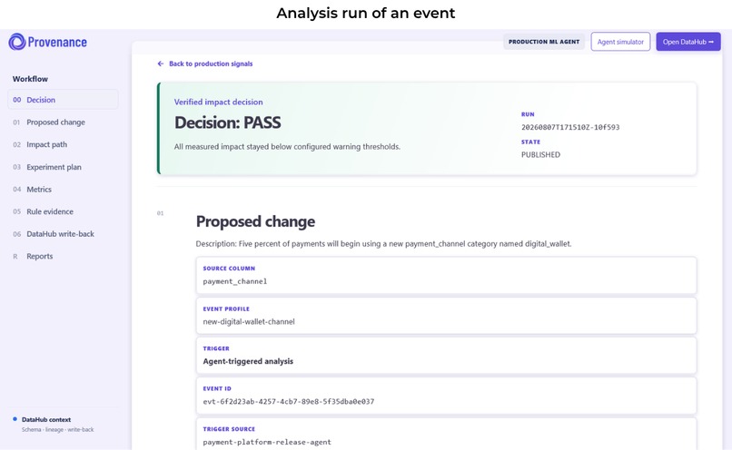Click the Workflow sidebar heading
This screenshot has height=450, width=732.
(30, 79)
